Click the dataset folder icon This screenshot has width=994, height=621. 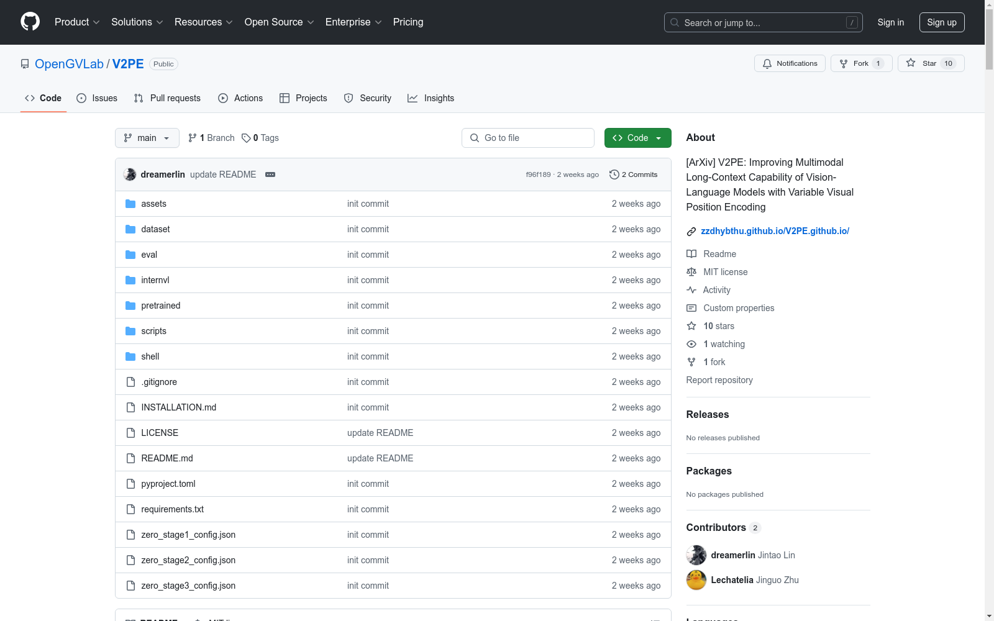(x=130, y=229)
